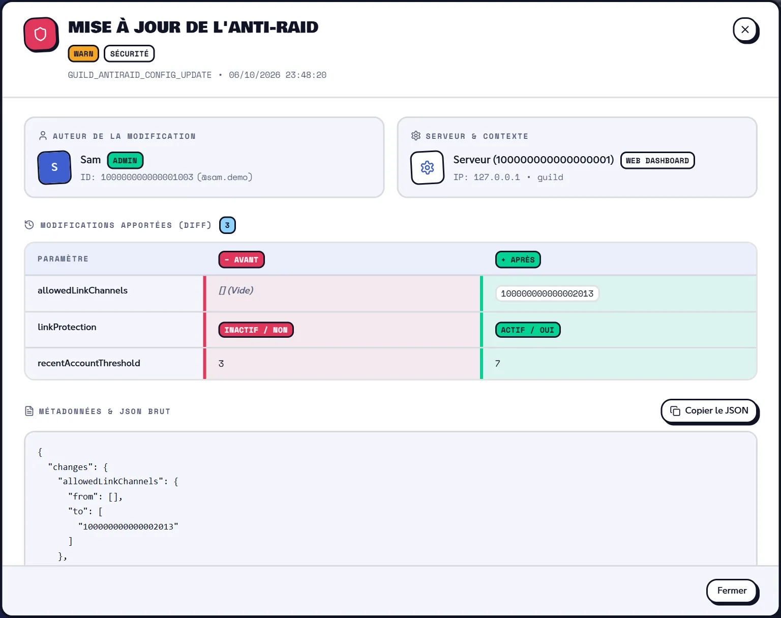
Task: Click the channel ID chip 100000000000002013
Action: [x=547, y=293]
